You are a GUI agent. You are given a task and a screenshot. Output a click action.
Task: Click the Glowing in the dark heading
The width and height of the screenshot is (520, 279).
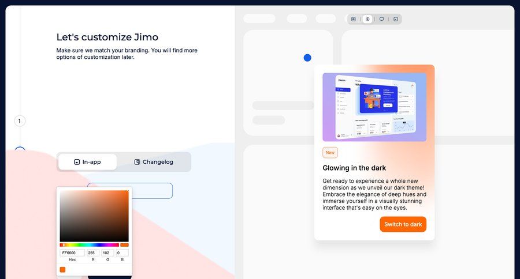click(354, 168)
